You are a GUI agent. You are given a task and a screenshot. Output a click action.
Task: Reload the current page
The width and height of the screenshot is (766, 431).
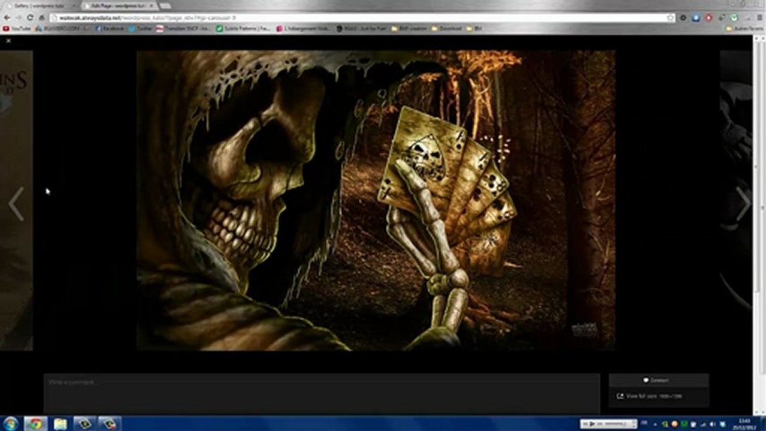[30, 17]
